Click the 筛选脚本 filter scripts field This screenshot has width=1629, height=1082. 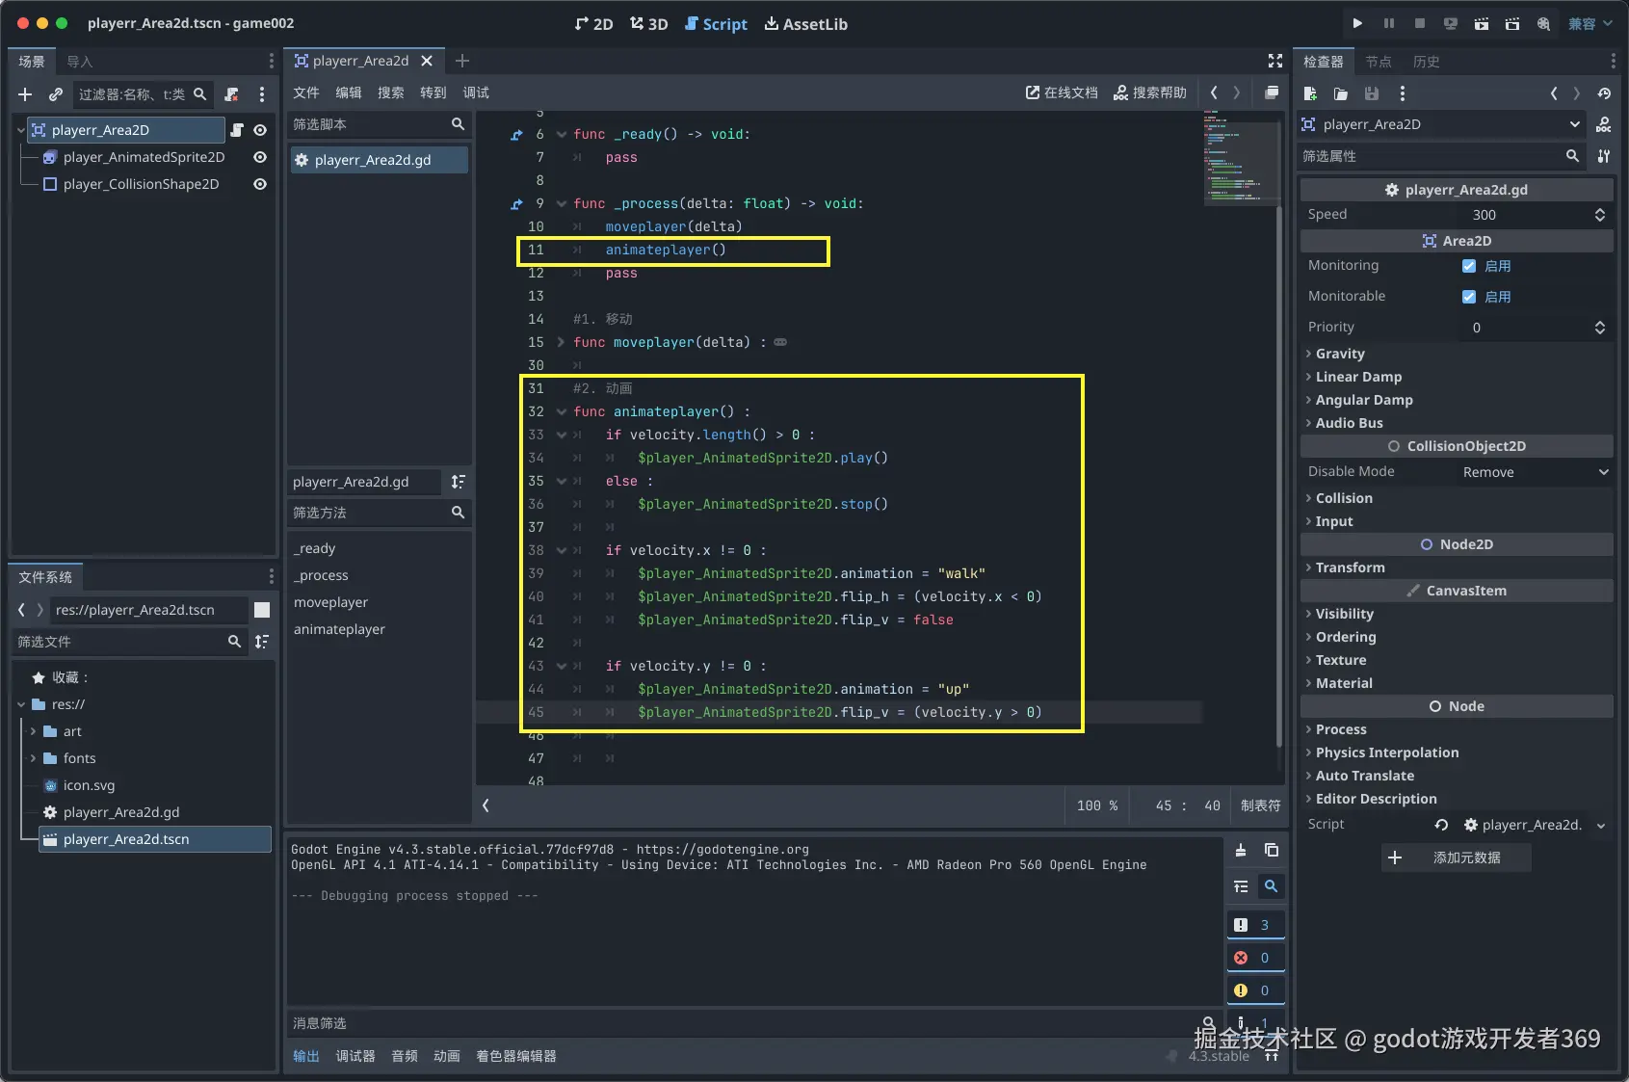[380, 124]
